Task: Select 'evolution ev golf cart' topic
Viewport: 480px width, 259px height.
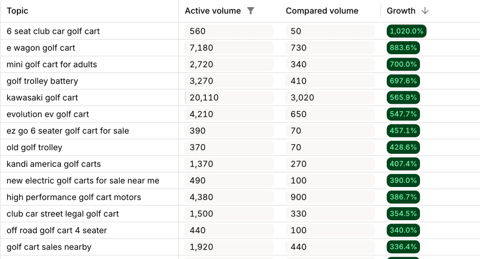Action: [48, 114]
